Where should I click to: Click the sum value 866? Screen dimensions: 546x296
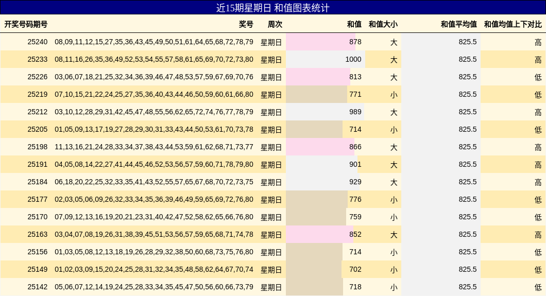(x=355, y=147)
